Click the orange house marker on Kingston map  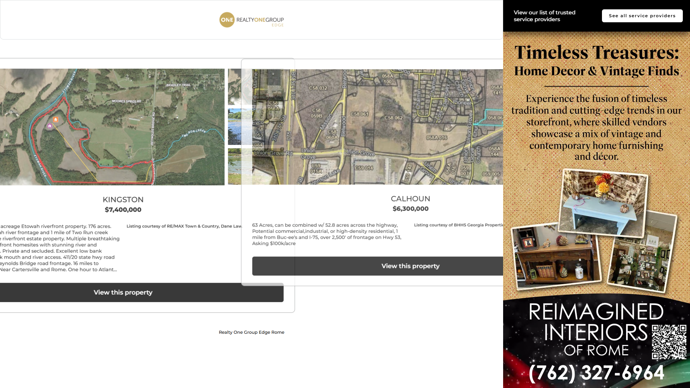coord(55,120)
